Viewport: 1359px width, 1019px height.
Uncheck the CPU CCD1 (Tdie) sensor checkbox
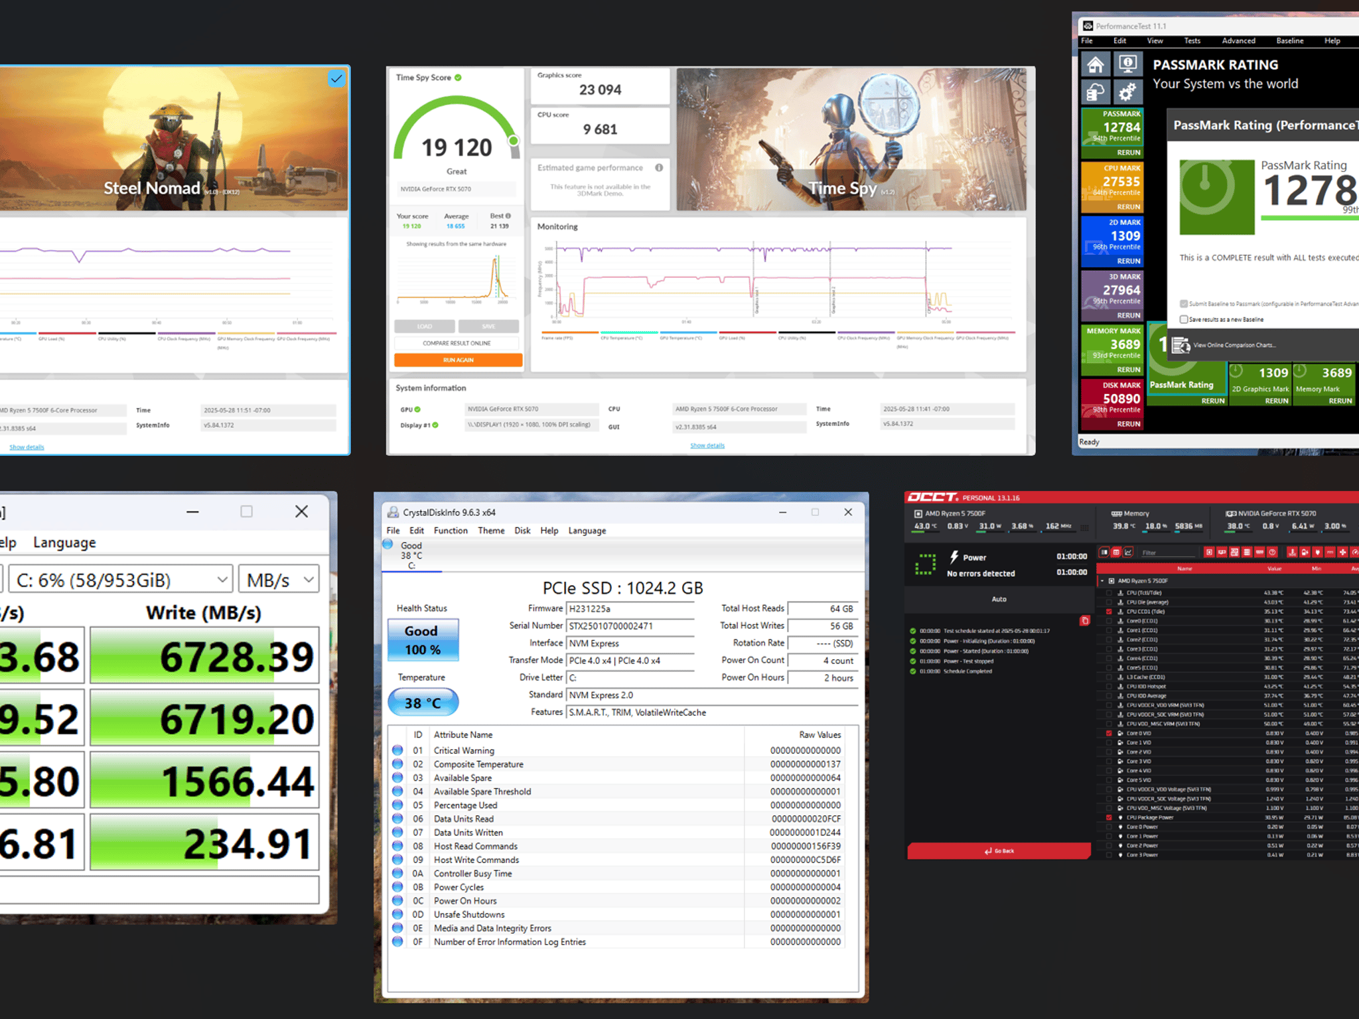[1109, 612]
